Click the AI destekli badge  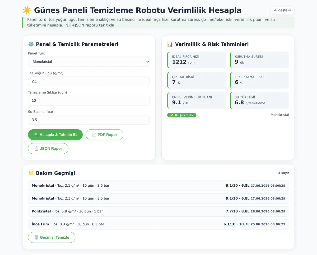pyautogui.click(x=282, y=10)
